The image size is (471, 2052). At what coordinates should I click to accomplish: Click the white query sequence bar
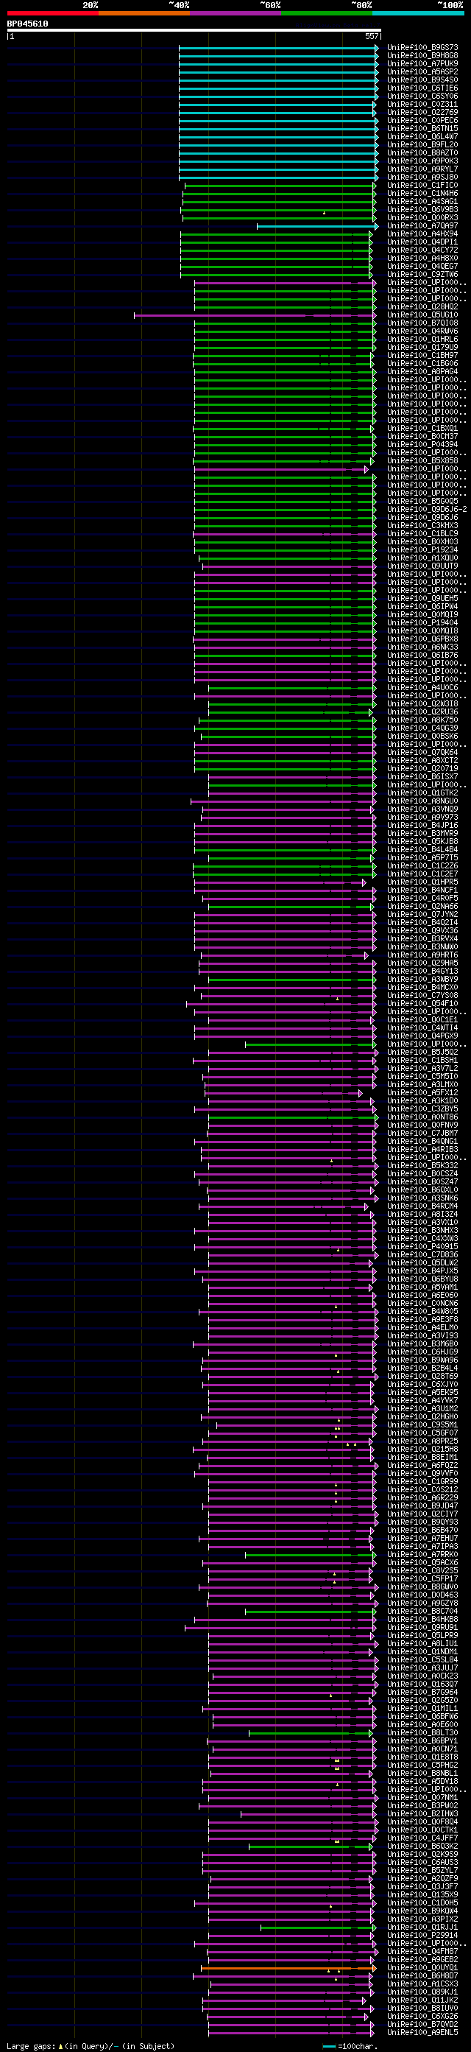pyautogui.click(x=194, y=30)
